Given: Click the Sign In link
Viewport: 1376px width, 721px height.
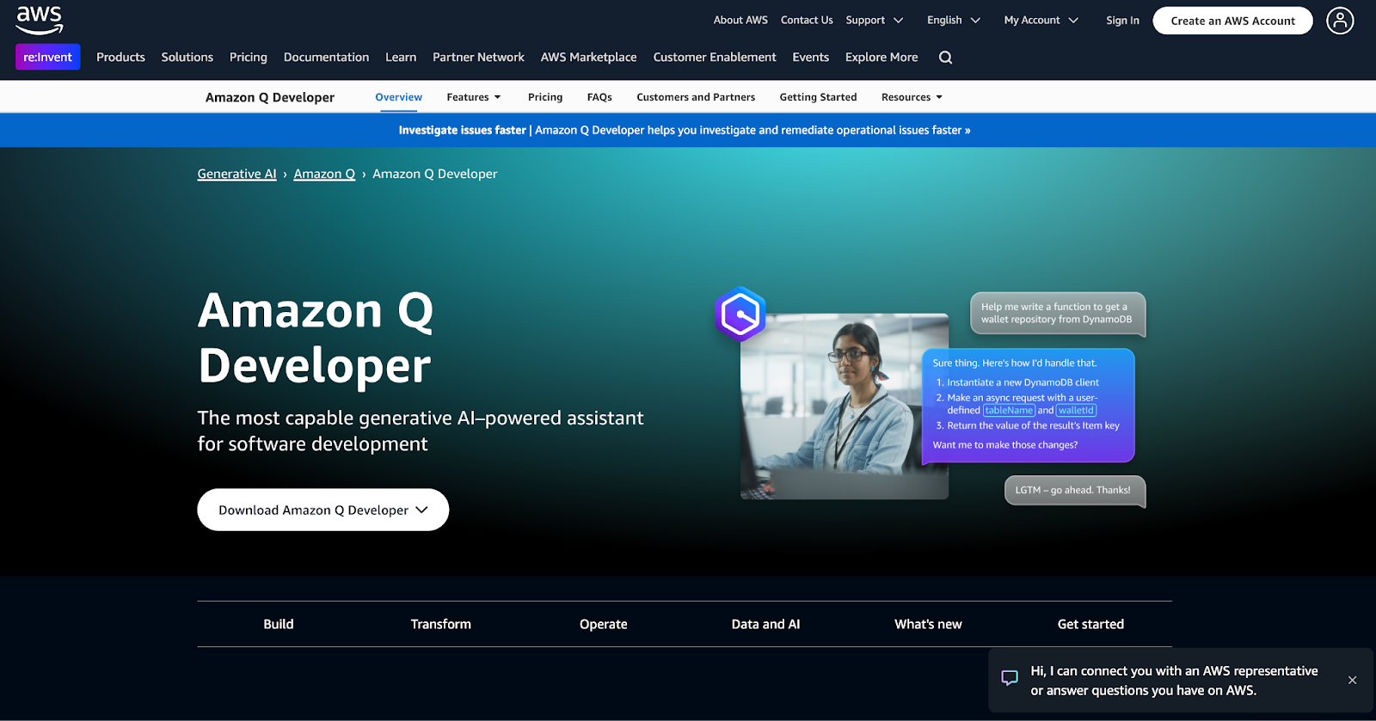Looking at the screenshot, I should [1122, 21].
